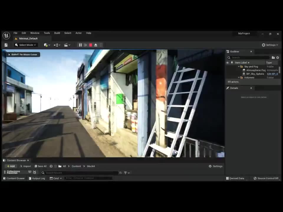Create a new folder in the Outliner
The width and height of the screenshot is (283, 212).
[x=273, y=57]
